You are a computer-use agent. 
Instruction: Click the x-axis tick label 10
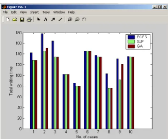click(x=130, y=132)
